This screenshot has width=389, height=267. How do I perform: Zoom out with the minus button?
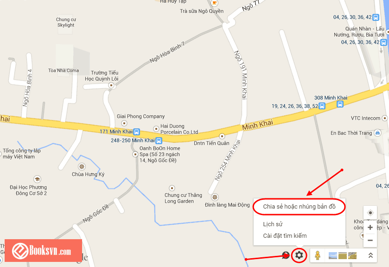(x=370, y=240)
